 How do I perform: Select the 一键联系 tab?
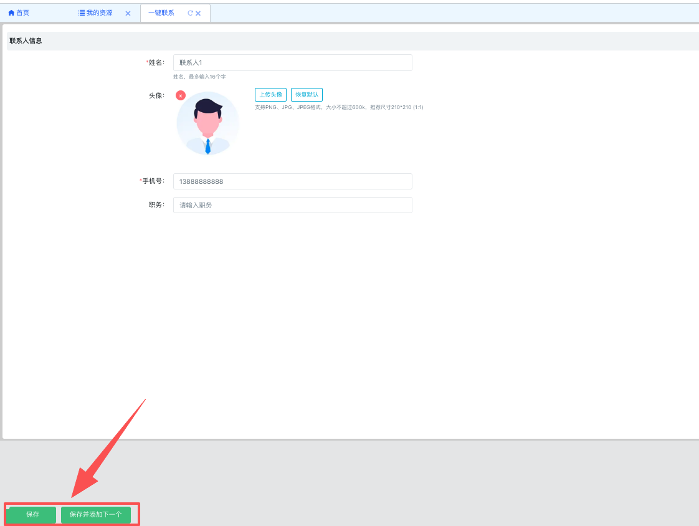[161, 13]
